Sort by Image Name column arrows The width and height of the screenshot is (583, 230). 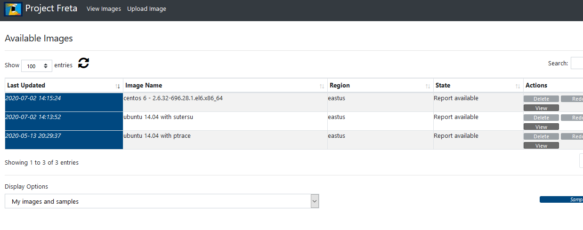(322, 86)
